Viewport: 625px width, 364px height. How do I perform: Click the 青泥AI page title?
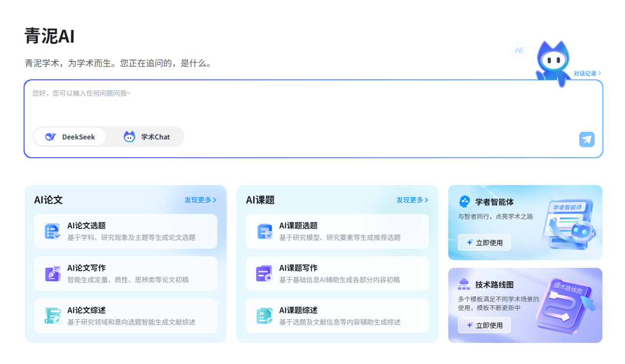pyautogui.click(x=50, y=37)
